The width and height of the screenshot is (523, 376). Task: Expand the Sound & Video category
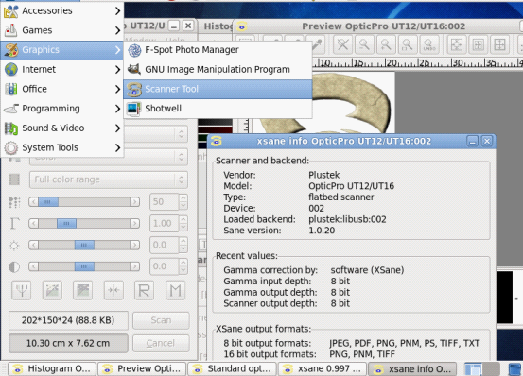tap(62, 128)
